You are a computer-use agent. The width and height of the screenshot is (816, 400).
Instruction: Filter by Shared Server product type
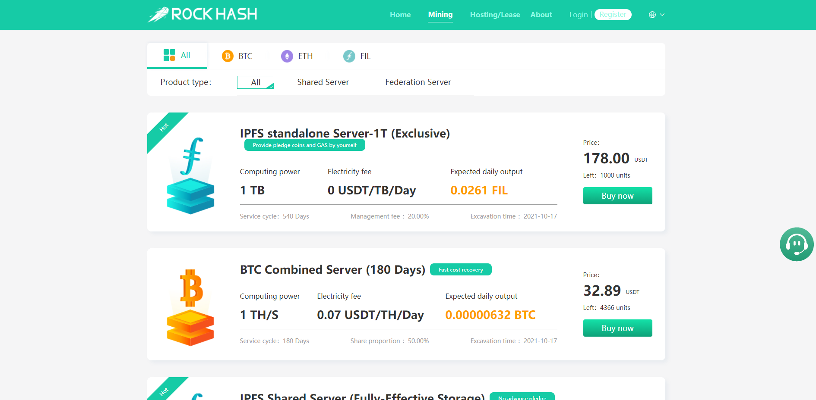pos(323,82)
